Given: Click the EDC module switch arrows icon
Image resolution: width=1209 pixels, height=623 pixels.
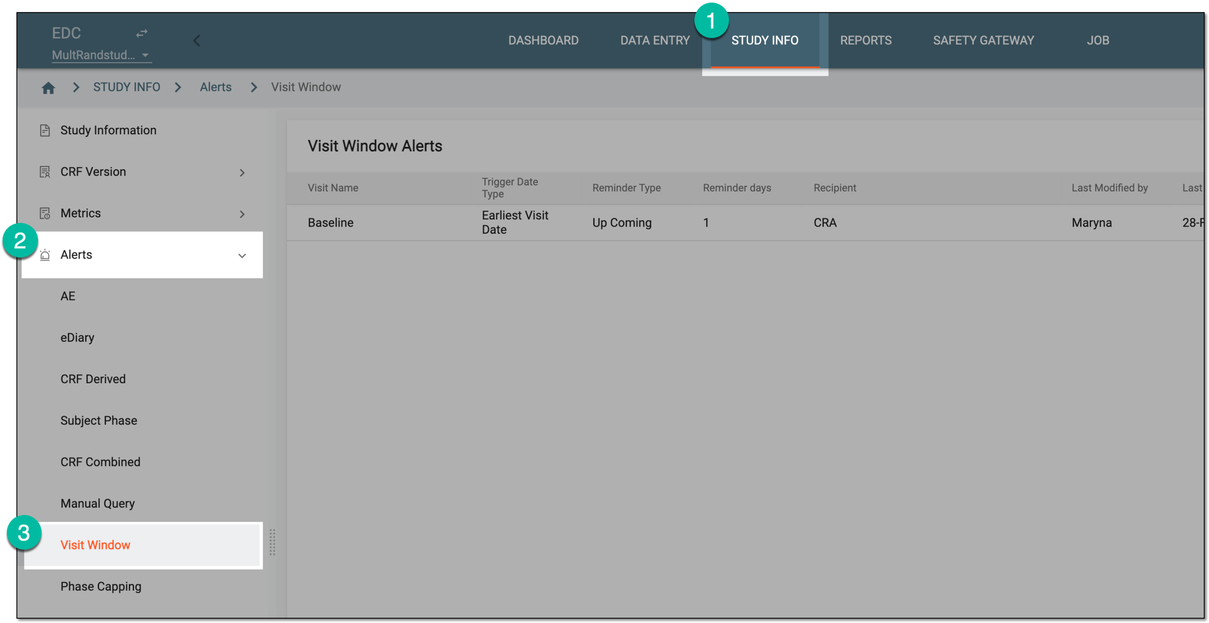Looking at the screenshot, I should coord(141,33).
